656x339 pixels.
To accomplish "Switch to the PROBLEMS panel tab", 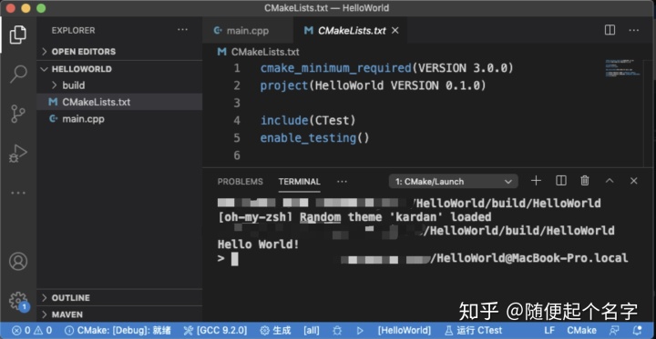I will click(241, 182).
